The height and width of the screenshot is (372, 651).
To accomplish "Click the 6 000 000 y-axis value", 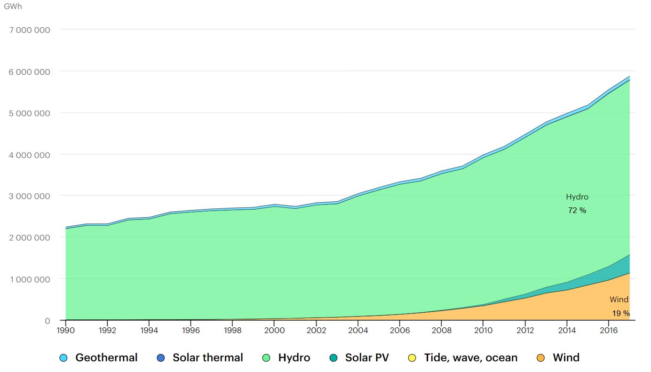I will pyautogui.click(x=30, y=71).
